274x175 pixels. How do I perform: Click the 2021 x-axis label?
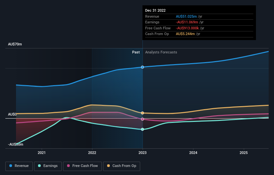(x=42, y=153)
